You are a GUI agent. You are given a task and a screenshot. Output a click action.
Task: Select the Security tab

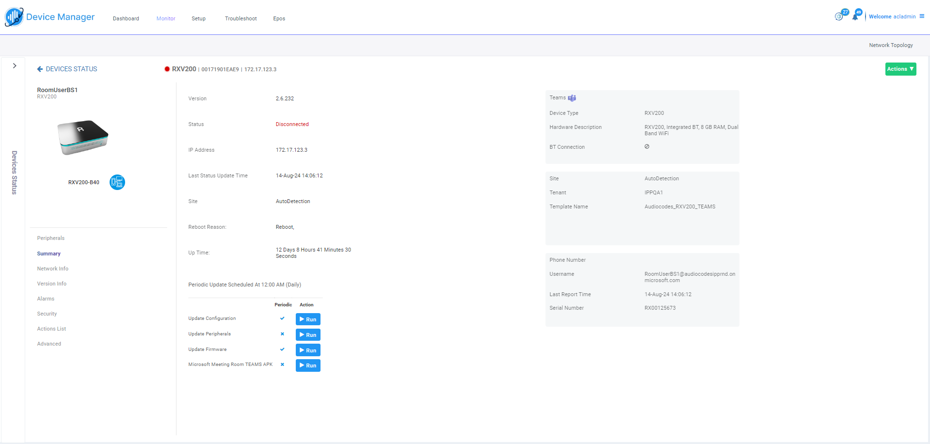[47, 314]
